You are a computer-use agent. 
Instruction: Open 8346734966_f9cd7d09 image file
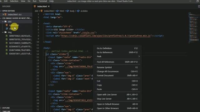click(20, 50)
